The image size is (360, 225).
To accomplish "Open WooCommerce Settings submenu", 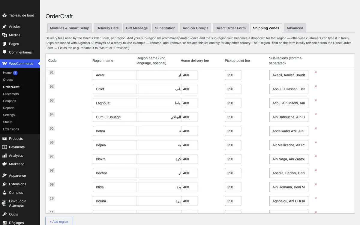I will 9,115.
